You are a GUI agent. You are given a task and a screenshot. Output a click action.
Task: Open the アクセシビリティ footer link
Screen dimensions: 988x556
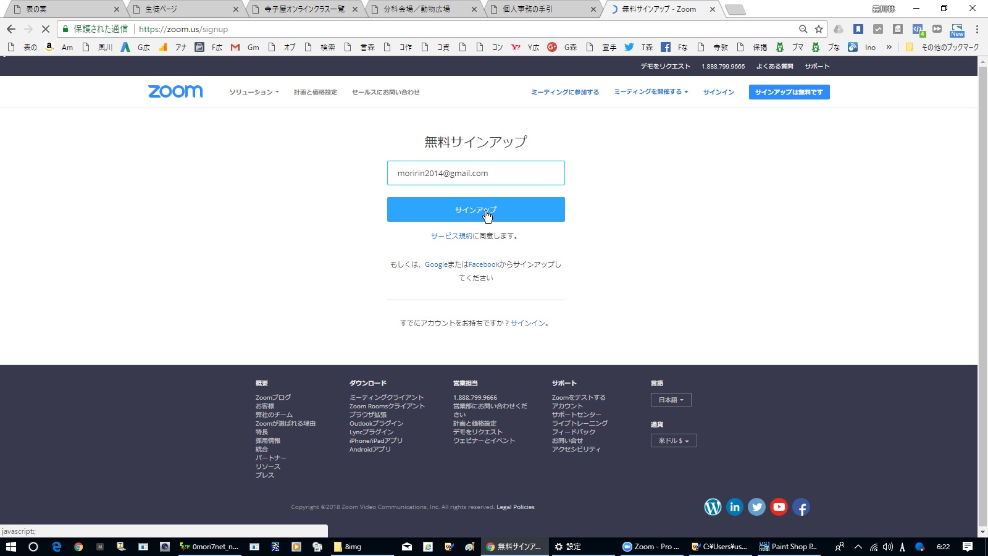(576, 449)
